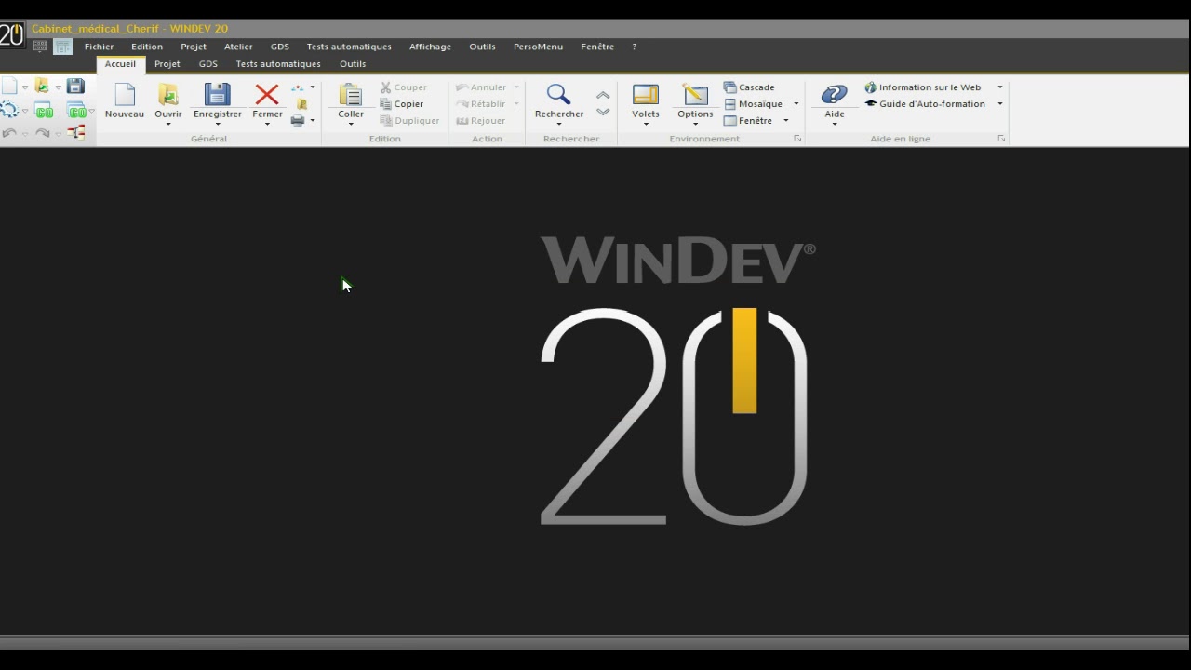Image resolution: width=1191 pixels, height=670 pixels.
Task: Switch to the Projet ribbon tab
Action: (167, 64)
